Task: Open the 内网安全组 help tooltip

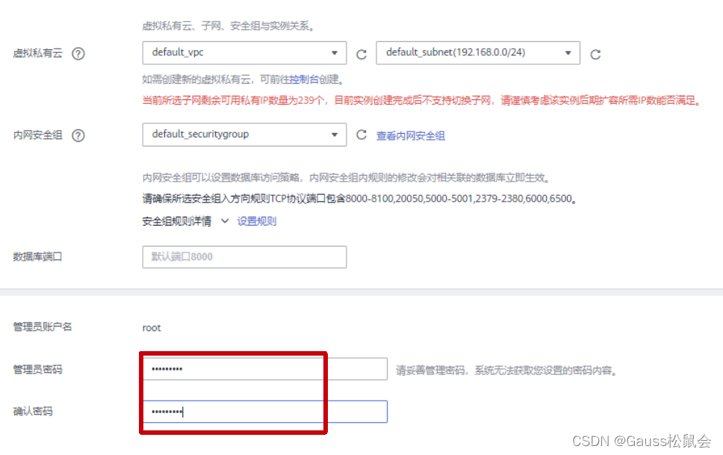Action: click(77, 135)
